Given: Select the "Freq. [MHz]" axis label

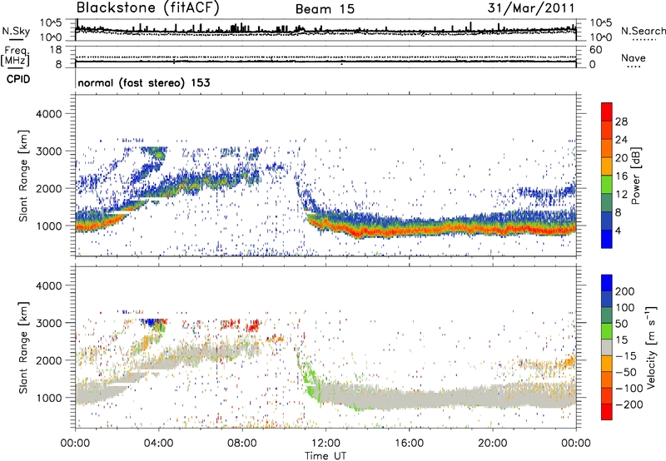Looking at the screenshot, I should point(16,56).
